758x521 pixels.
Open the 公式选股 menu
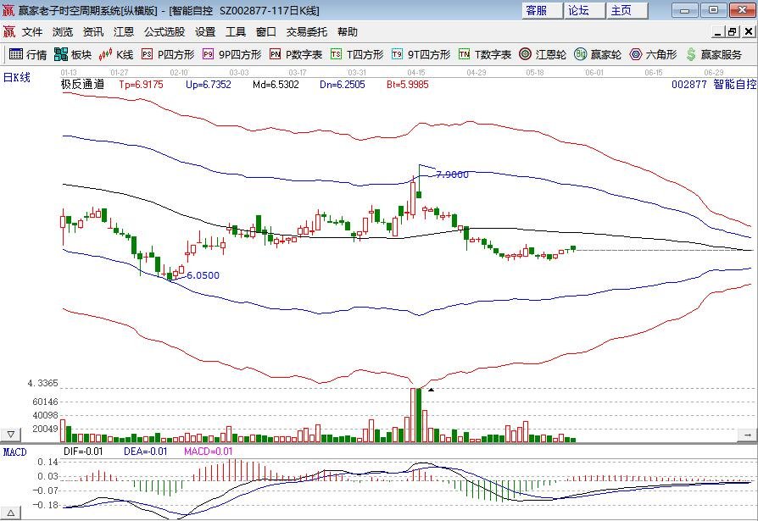(164, 32)
